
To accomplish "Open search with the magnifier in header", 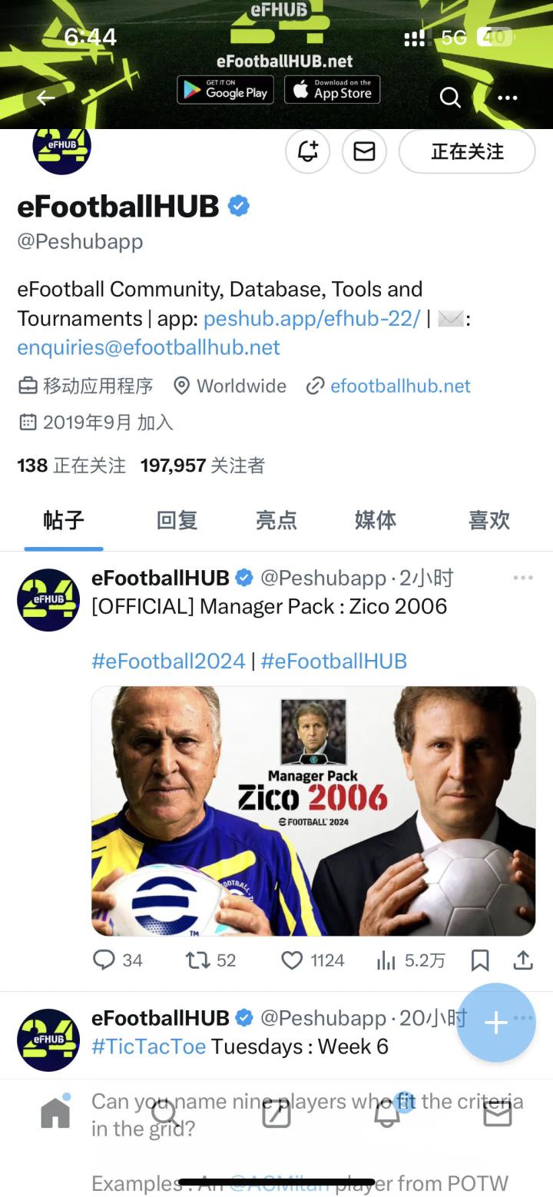I will (x=450, y=98).
